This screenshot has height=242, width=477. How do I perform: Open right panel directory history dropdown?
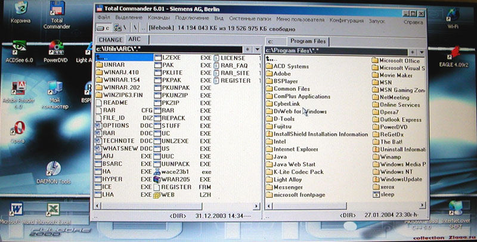[422, 52]
